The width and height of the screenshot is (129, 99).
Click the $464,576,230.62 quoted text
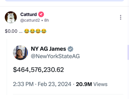(38, 70)
